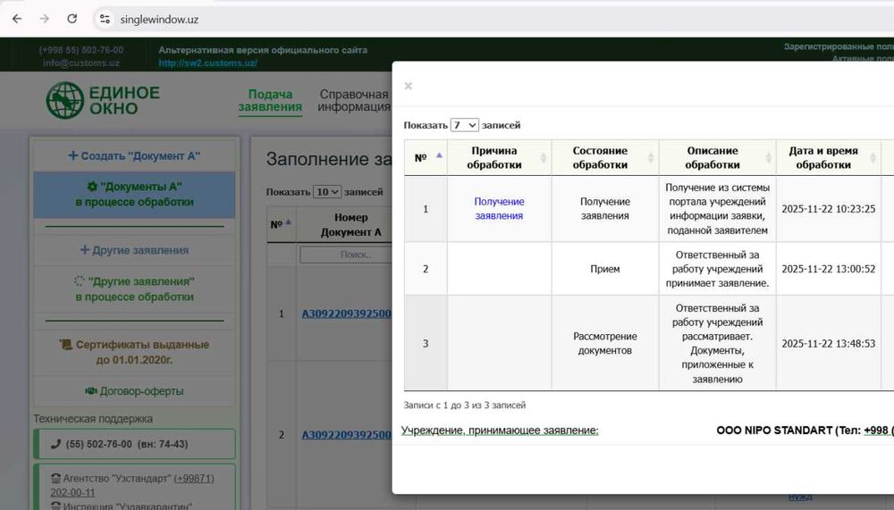Open "Документы А" в процессе обработки
This screenshot has height=510, width=894.
[x=134, y=195]
